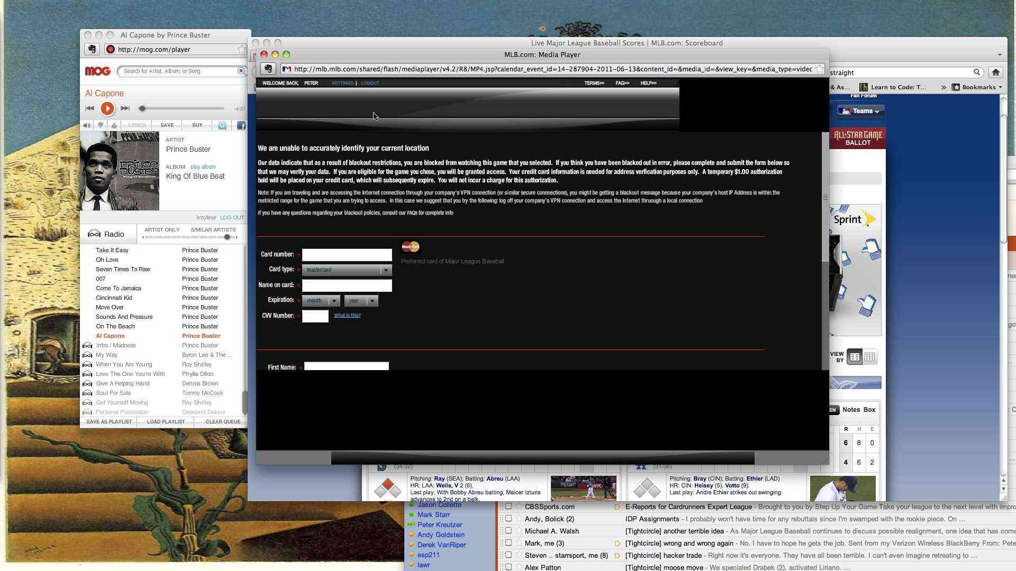Click the 'What is this?' CVV link

(347, 315)
